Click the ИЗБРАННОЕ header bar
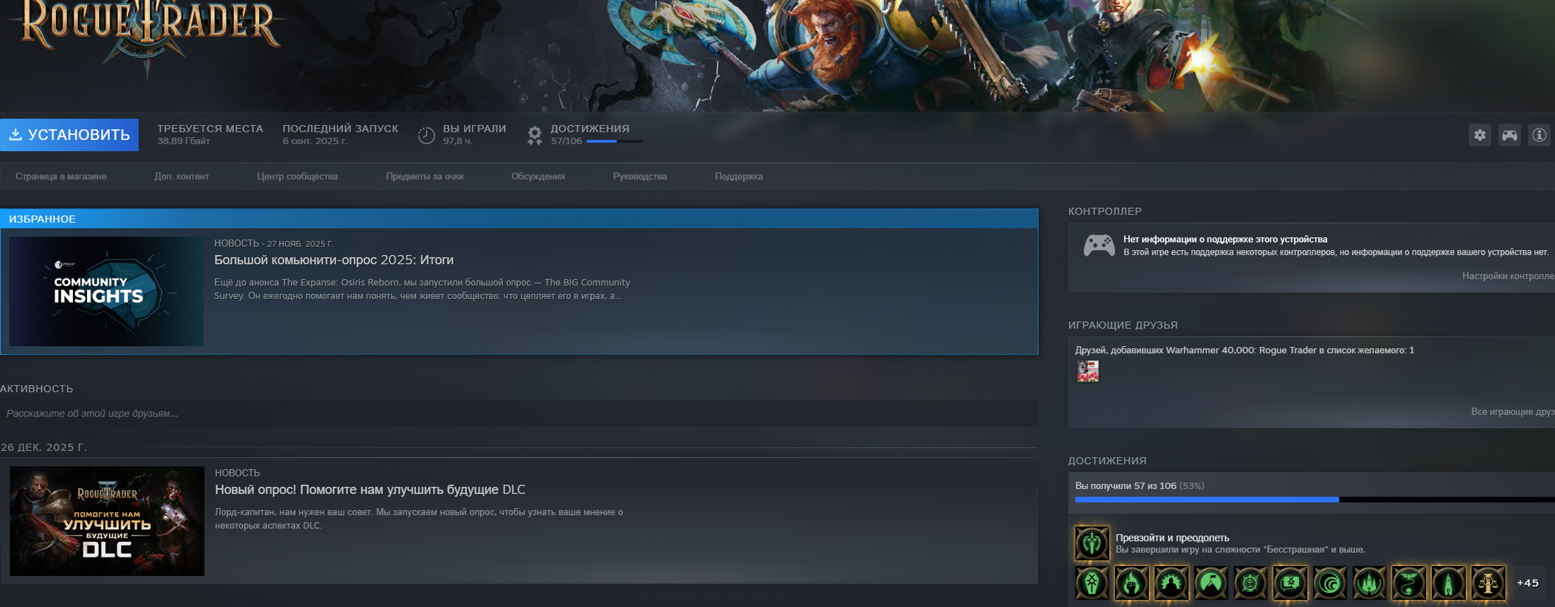 pos(519,219)
